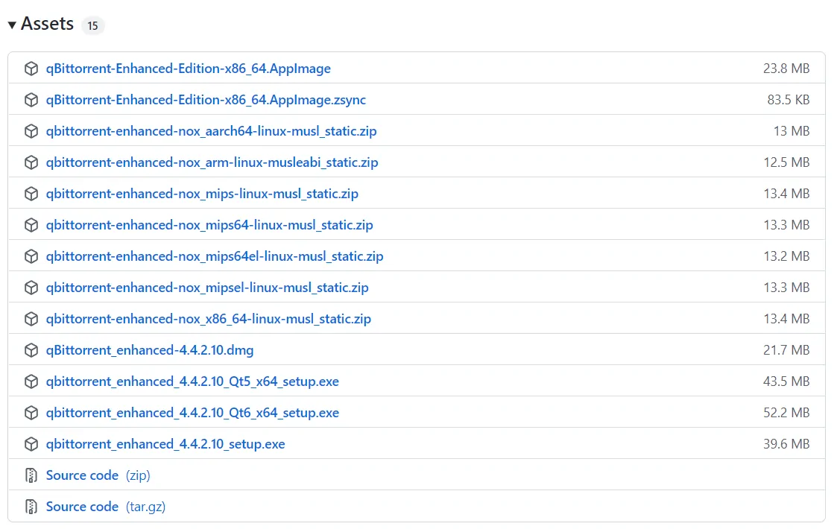
Task: Click package icon beside mips64el-linux-musl zip
Action: tap(31, 256)
